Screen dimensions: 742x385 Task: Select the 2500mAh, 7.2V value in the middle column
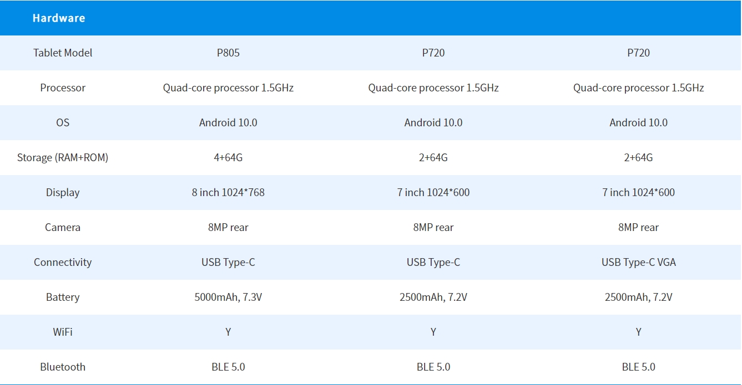[x=433, y=297]
